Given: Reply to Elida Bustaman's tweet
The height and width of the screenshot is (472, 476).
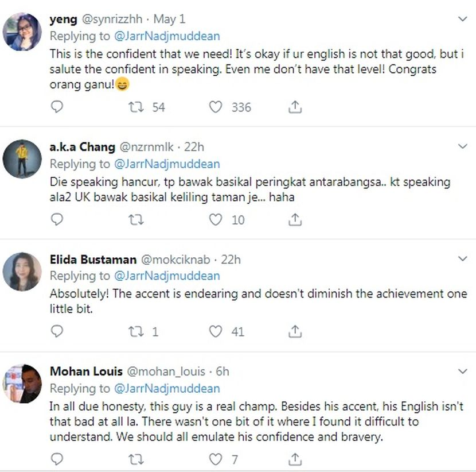Looking at the screenshot, I should [57, 331].
